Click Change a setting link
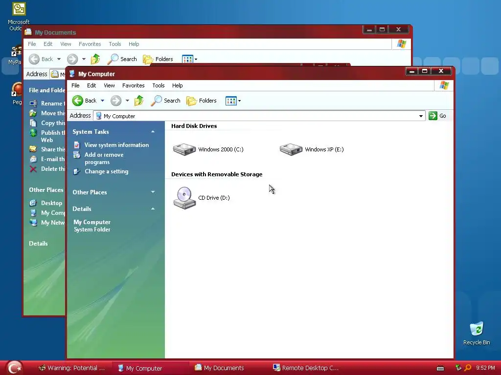 [x=106, y=171]
